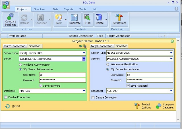The height and width of the screenshot is (129, 182).
Task: Click the Revert circular arrow icon
Action: [x=8, y=106]
